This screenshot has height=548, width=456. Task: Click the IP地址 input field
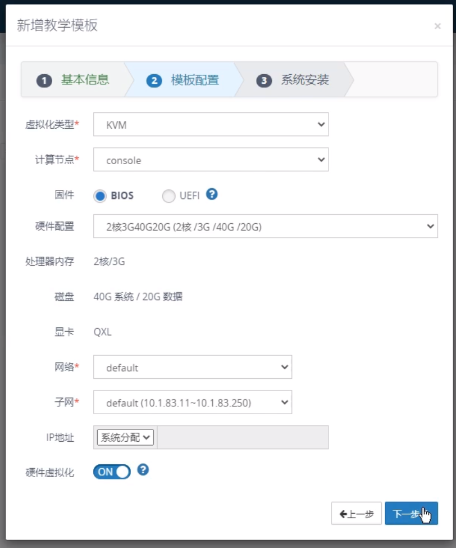tap(243, 437)
